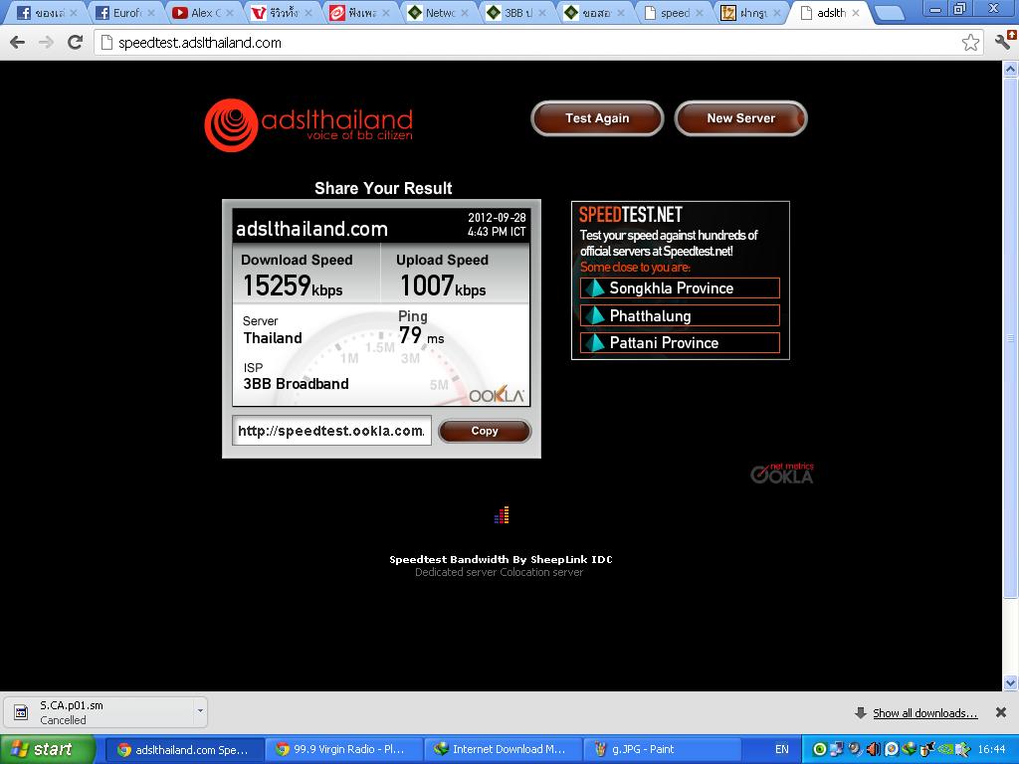Screen dimensions: 1019x764
Task: Go back with the browser back arrow
Action: point(18,42)
